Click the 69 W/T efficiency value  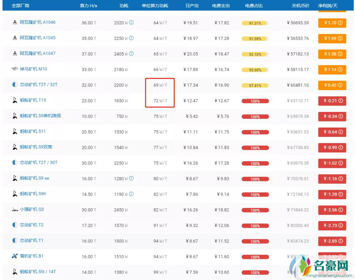pos(160,85)
